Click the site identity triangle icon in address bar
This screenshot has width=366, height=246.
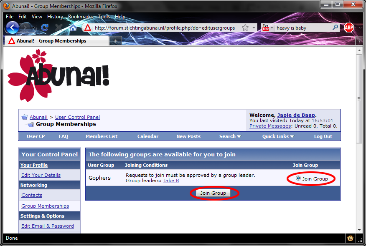point(88,28)
